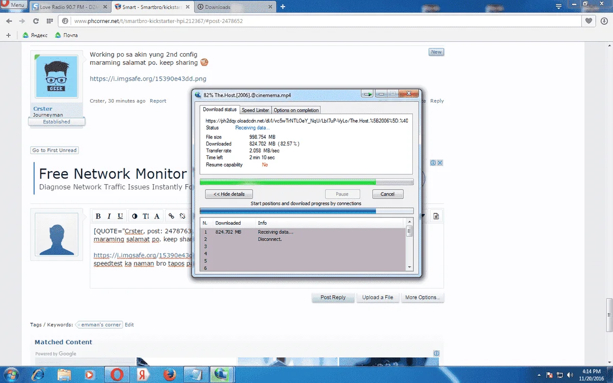613x383 pixels.
Task: Click the browser Forward arrow
Action: pos(22,21)
